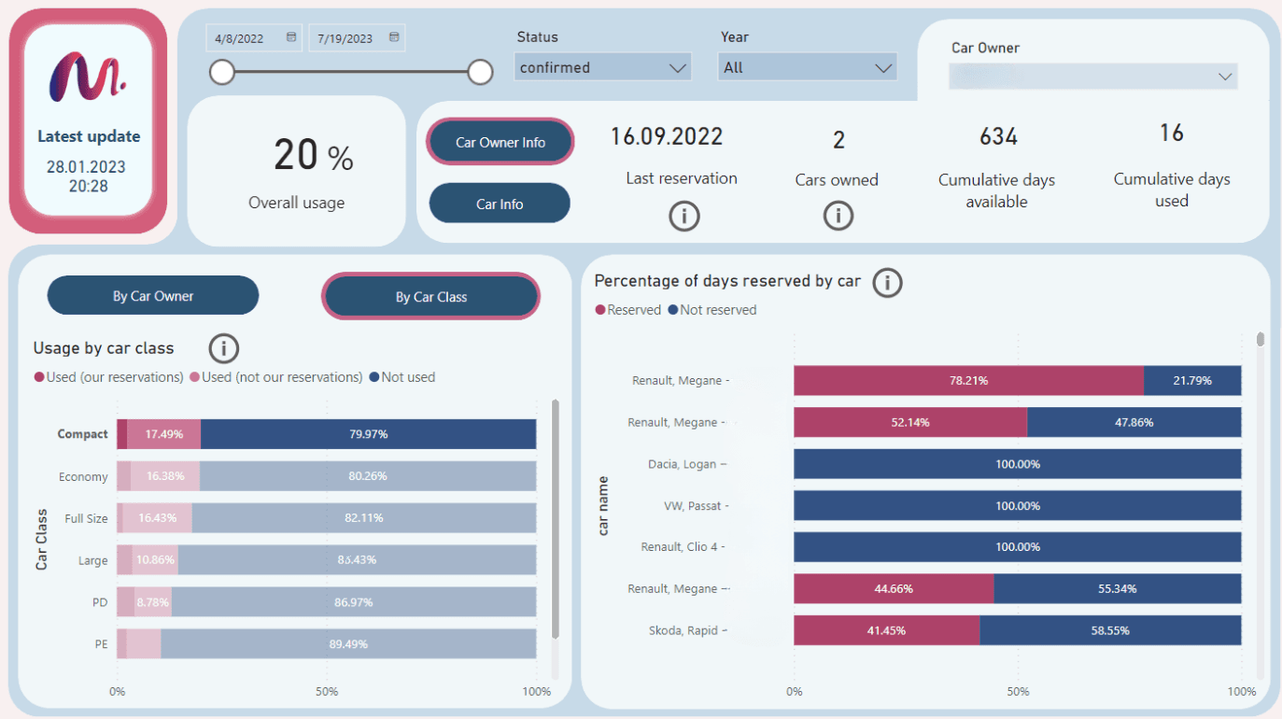Viewport: 1282px width, 719px height.
Task: Toggle the Not reserved legend item
Action: point(711,309)
